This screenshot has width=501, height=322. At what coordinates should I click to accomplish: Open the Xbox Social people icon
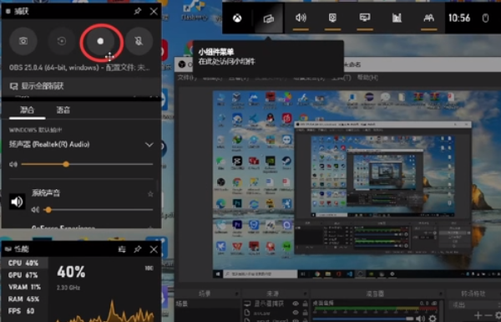tap(429, 18)
